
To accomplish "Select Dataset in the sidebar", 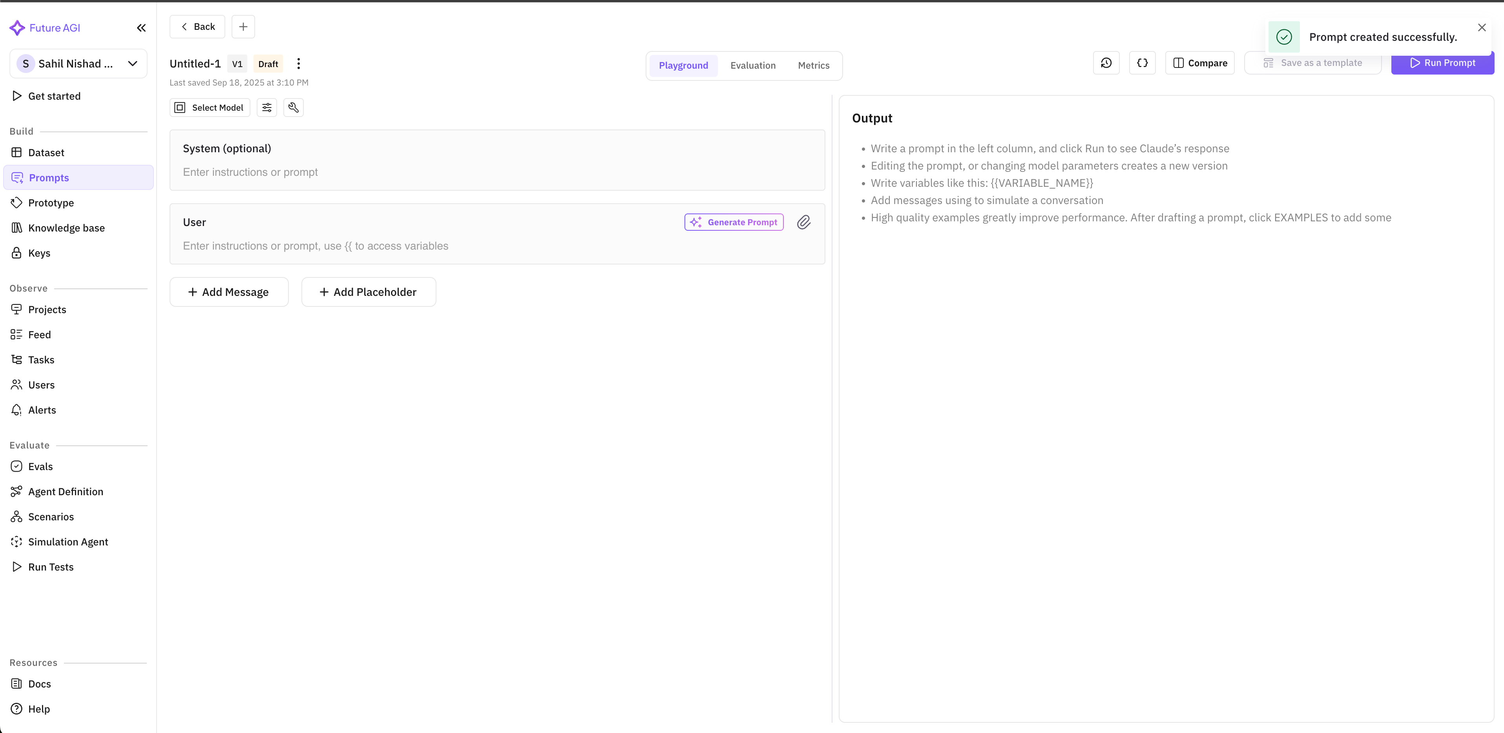I will click(46, 152).
